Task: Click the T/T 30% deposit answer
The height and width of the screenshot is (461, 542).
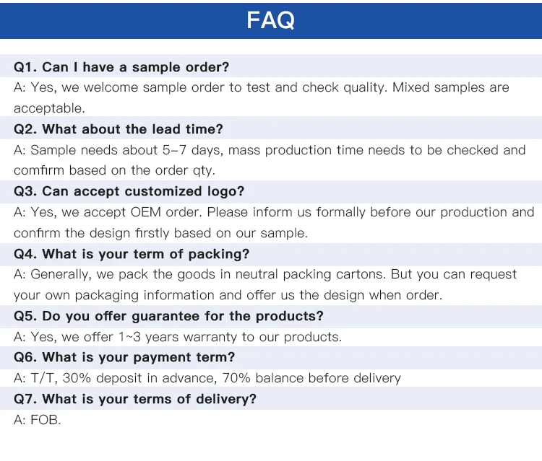Action: (207, 378)
